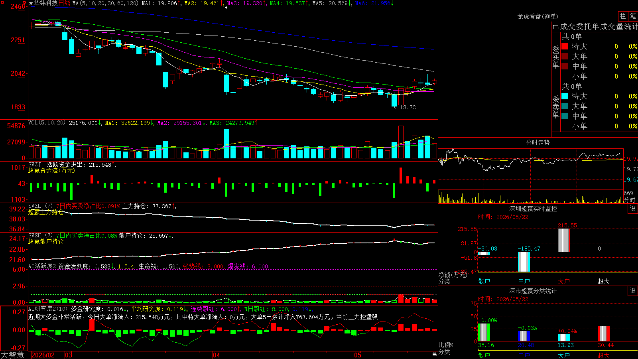The width and height of the screenshot is (638, 359).
Task: Click the 日线 period label
Action: click(64, 3)
